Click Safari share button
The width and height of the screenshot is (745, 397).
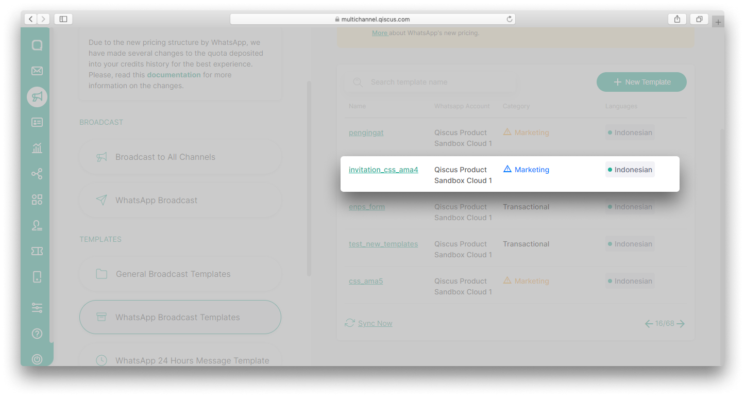coord(677,19)
